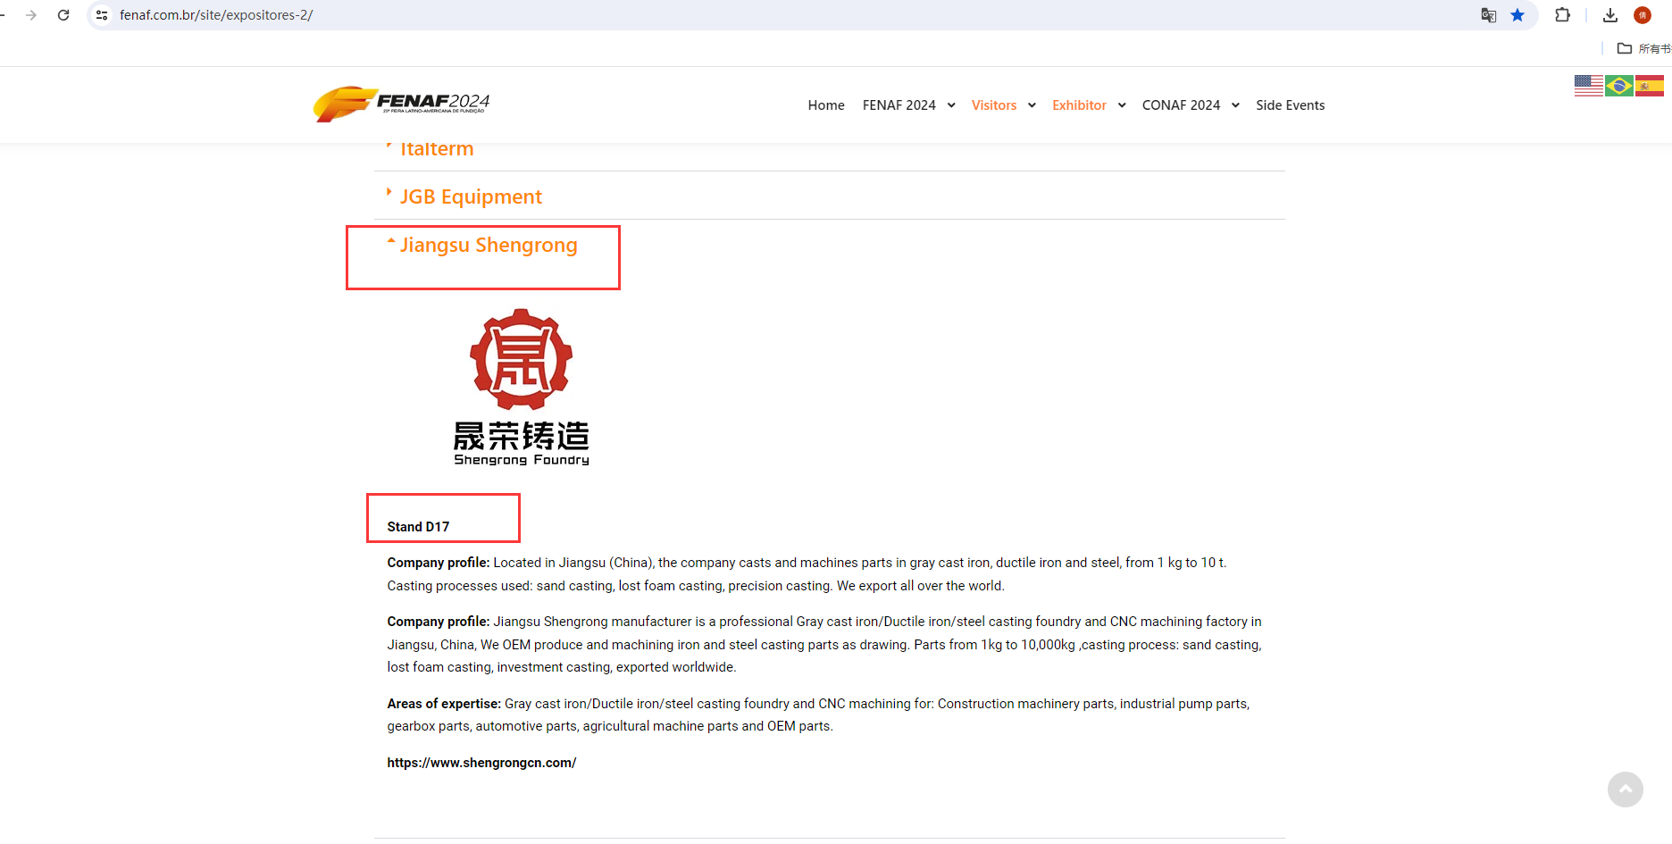Image resolution: width=1672 pixels, height=844 pixels.
Task: Reload the page with the refresh icon
Action: [63, 15]
